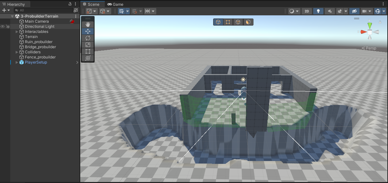
Task: Click the green Y axis cone on the gizmo
Action: [x=369, y=25]
